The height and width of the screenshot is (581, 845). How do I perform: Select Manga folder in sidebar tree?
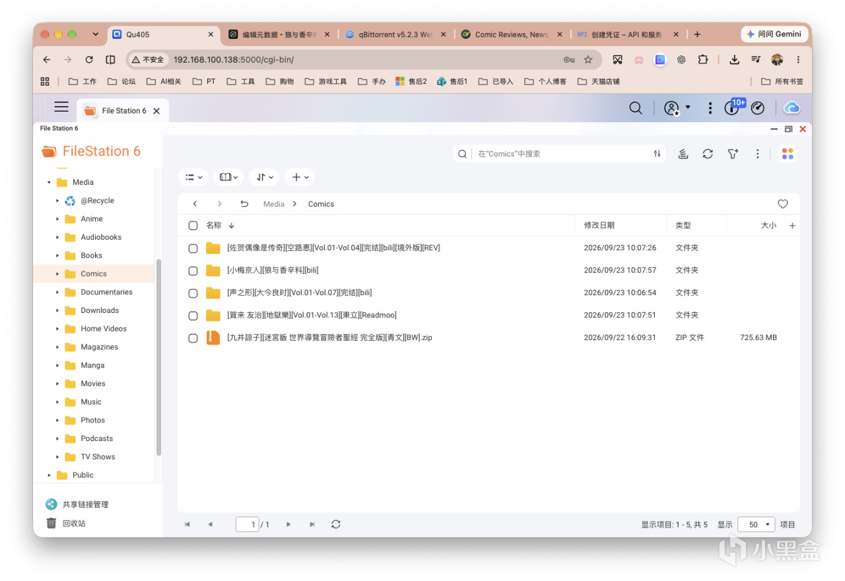(x=92, y=365)
